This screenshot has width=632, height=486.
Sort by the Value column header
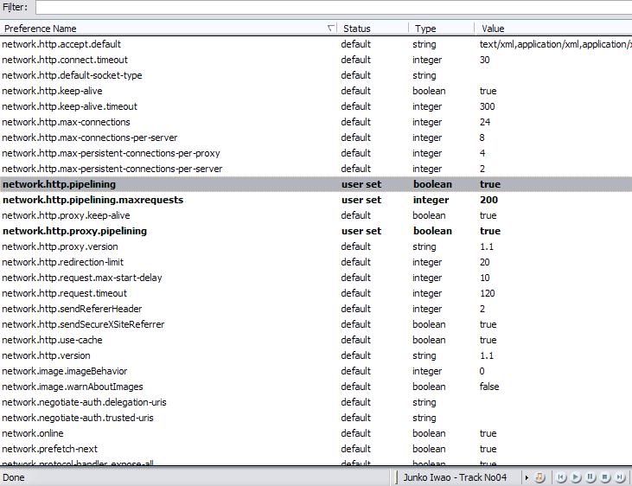[x=553, y=29]
